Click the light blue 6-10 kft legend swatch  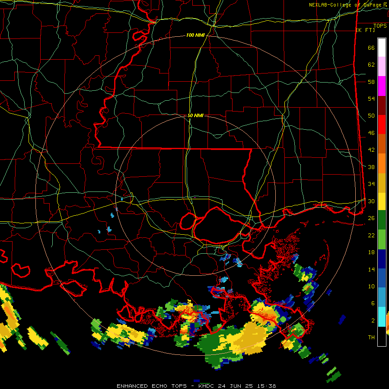(382, 297)
